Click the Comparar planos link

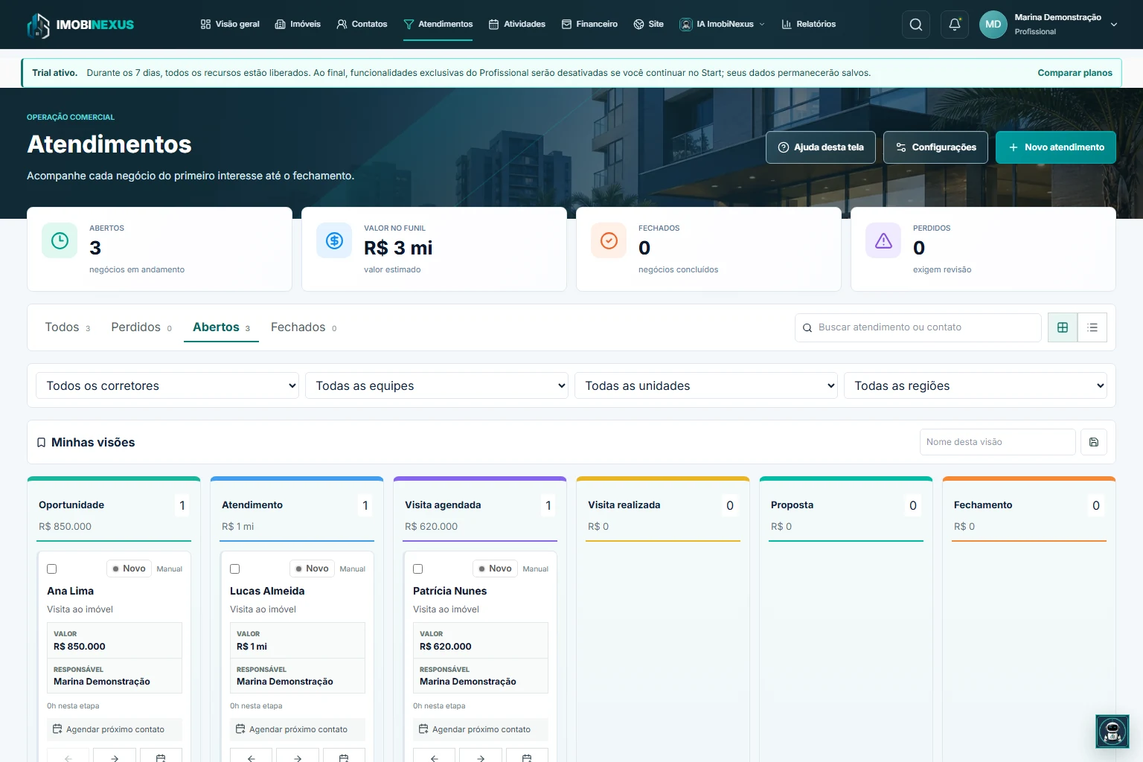pyautogui.click(x=1075, y=73)
